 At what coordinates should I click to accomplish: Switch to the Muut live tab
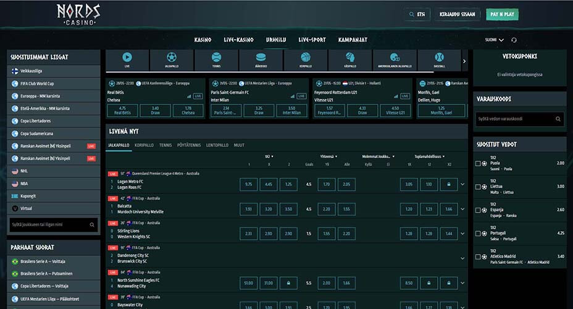coord(239,145)
